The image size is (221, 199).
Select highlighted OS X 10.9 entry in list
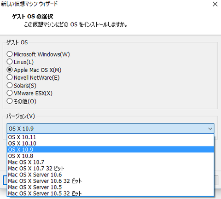click(x=110, y=150)
